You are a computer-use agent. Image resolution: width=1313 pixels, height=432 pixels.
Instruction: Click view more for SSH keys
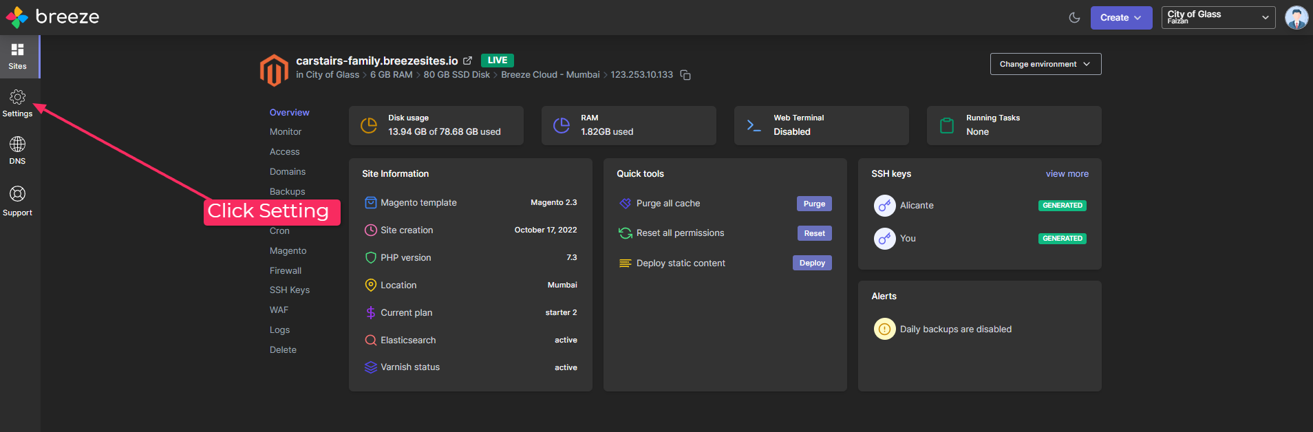tap(1067, 173)
